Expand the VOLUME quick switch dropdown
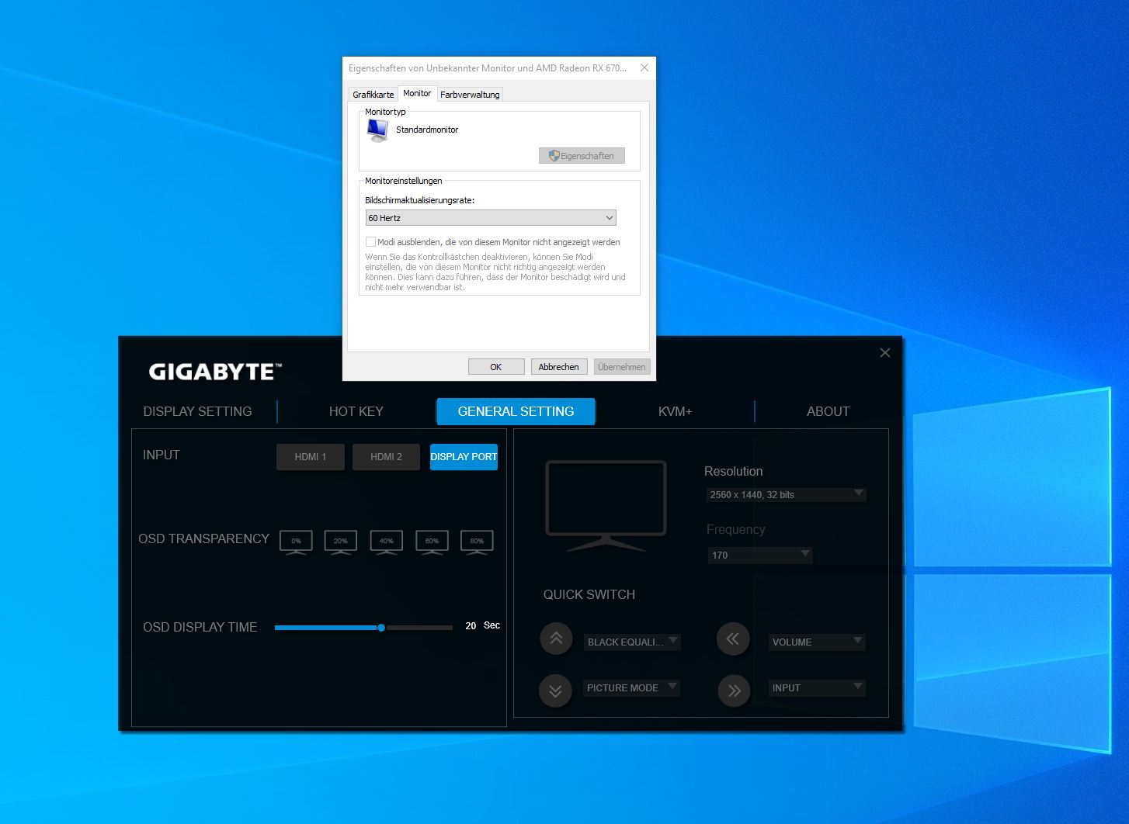 tap(818, 642)
